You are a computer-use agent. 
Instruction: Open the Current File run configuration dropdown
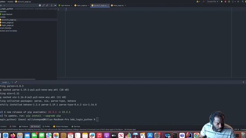coord(213,2)
